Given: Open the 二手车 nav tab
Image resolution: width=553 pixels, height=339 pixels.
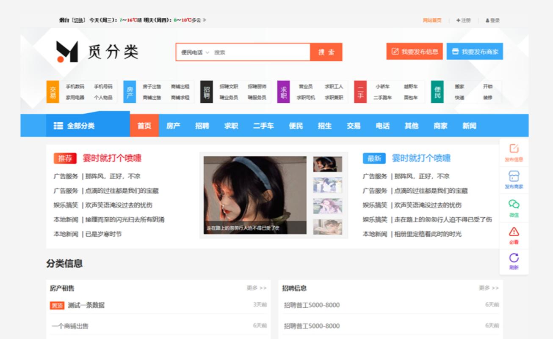Looking at the screenshot, I should (x=263, y=126).
